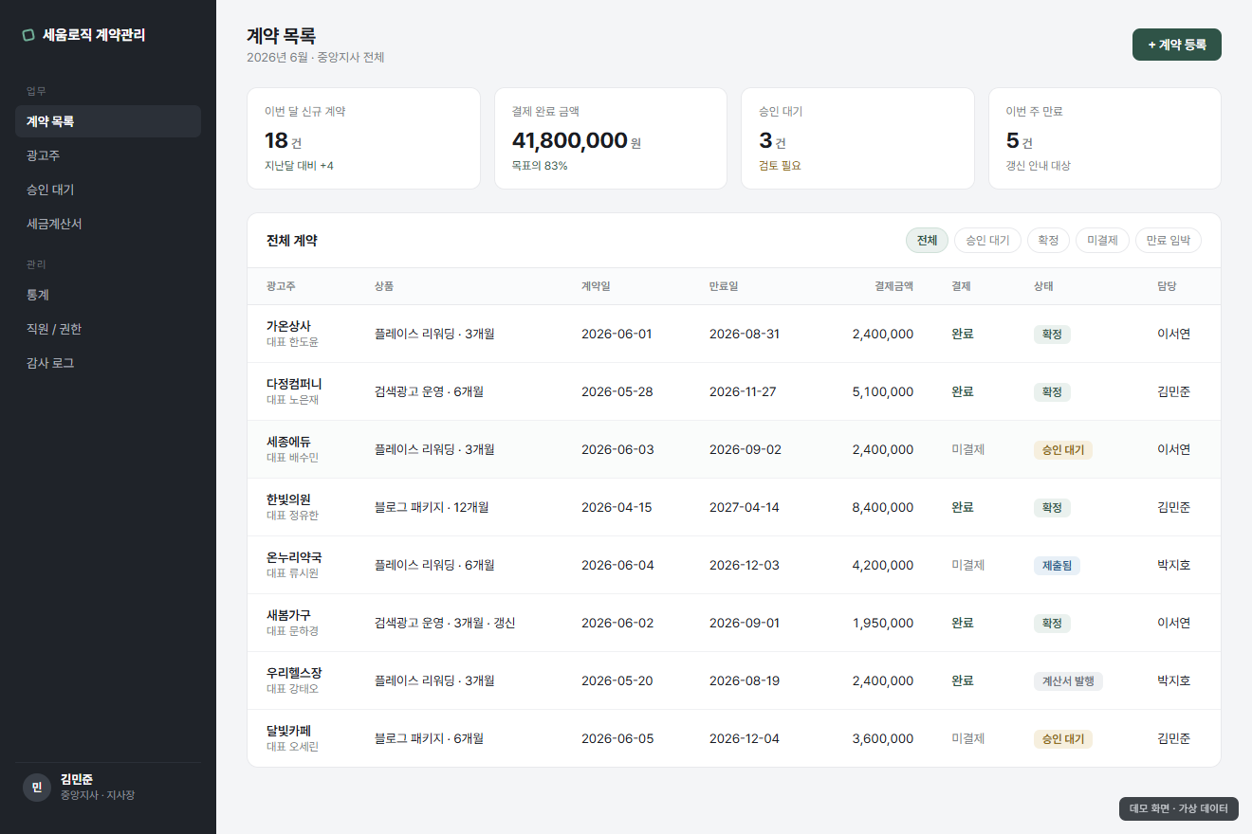Open the 다정컴퍼니 advertiser name

point(294,384)
